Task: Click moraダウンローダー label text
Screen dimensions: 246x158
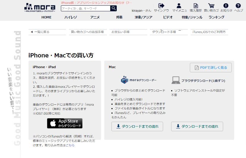Action: [x=143, y=80]
